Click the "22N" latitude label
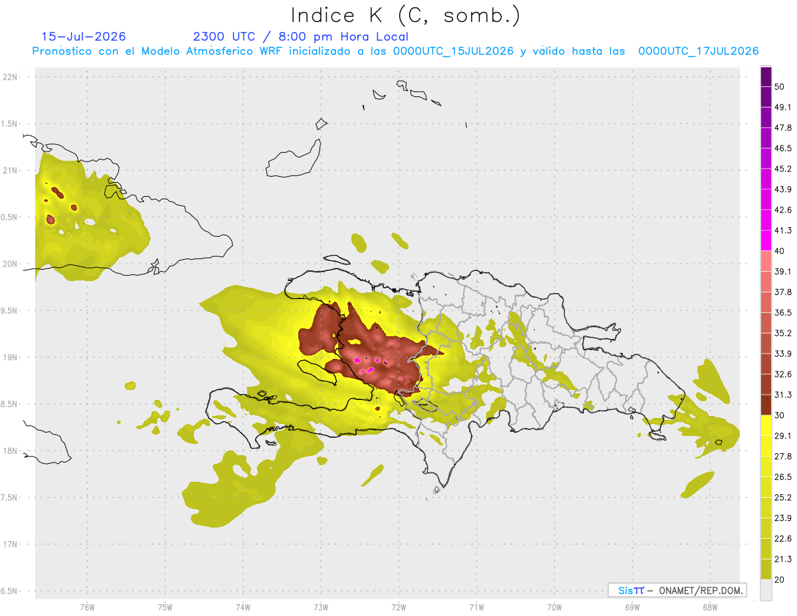 (x=11, y=77)
